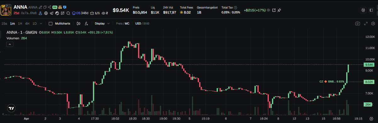The height and width of the screenshot is (123, 378).
Task: Click the 24h Vol $917,97 value
Action: (x=169, y=13)
